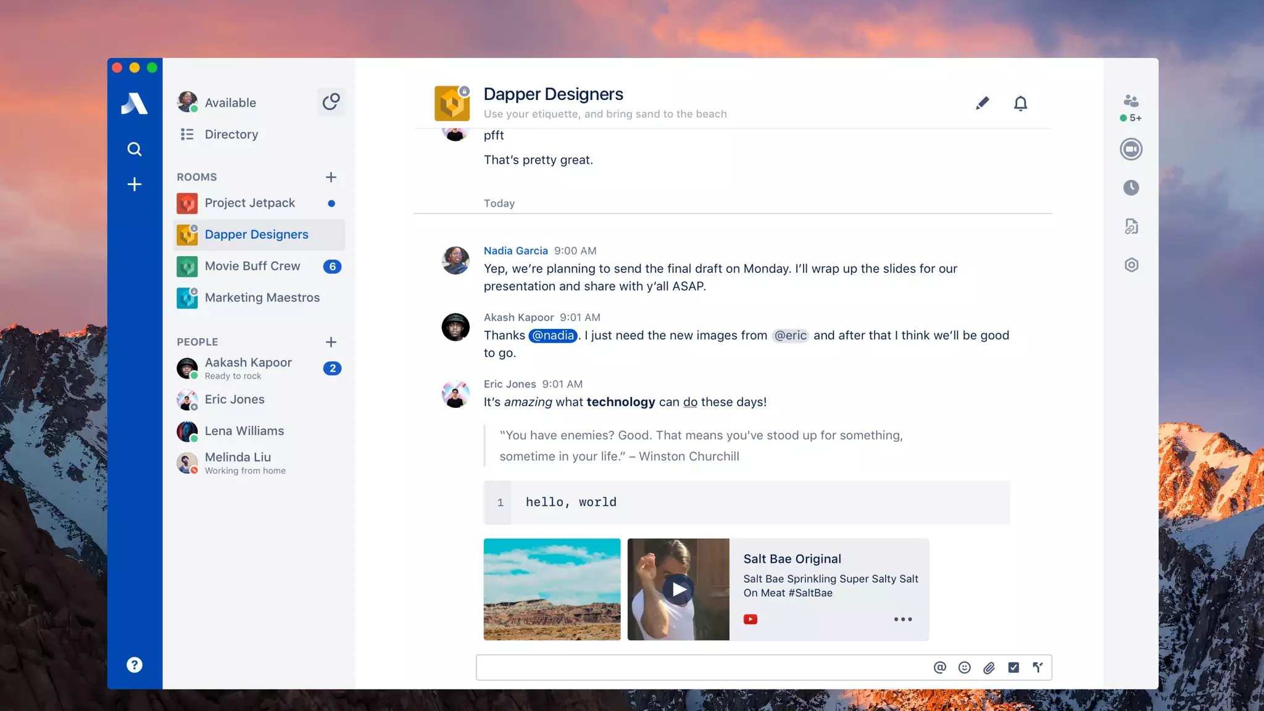Expand the People section plus button
This screenshot has width=1264, height=711.
(x=331, y=342)
